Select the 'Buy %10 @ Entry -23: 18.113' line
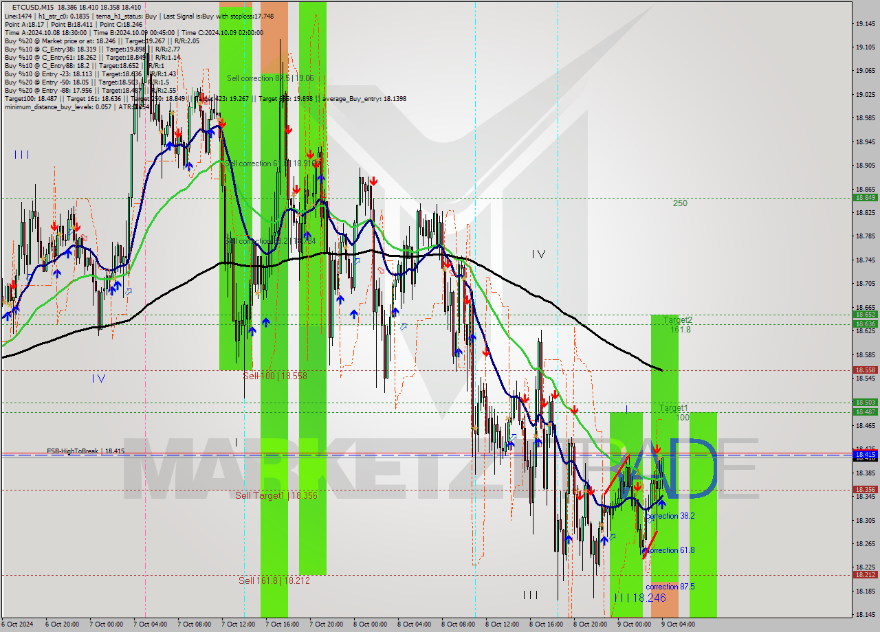The height and width of the screenshot is (632, 880). point(90,74)
